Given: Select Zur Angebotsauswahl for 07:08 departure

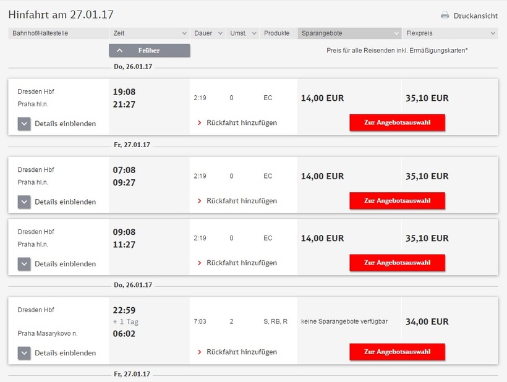Looking at the screenshot, I should point(397,201).
